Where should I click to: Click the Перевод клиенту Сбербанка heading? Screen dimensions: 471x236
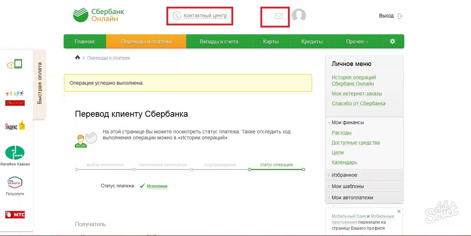pos(131,114)
